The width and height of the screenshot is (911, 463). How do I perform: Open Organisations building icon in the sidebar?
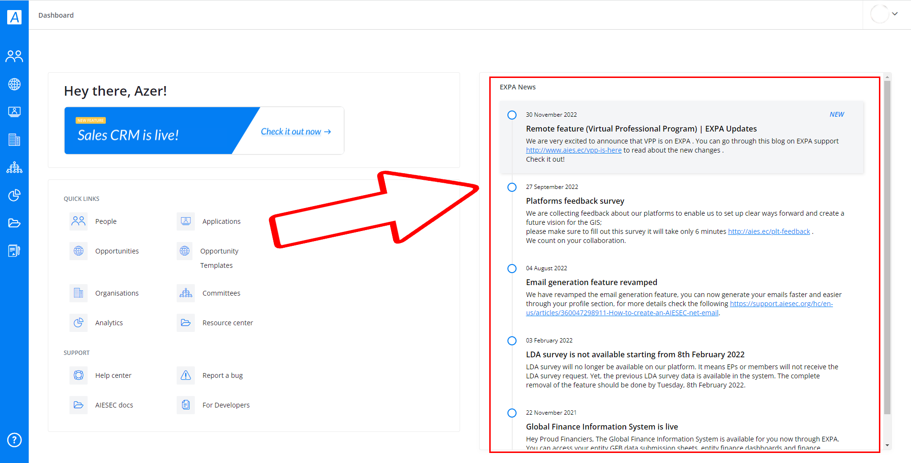coord(14,140)
